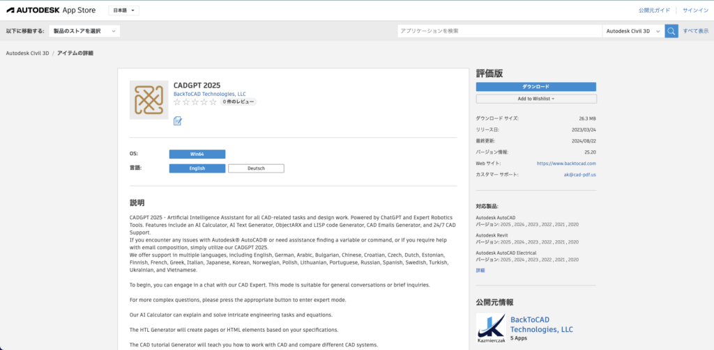The image size is (714, 350).
Task: Click the サインイン sign-in link
Action: coord(695,10)
